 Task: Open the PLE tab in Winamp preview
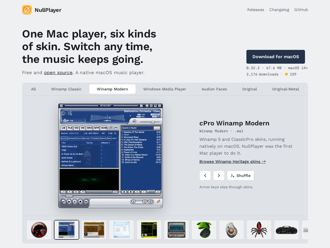70,128
